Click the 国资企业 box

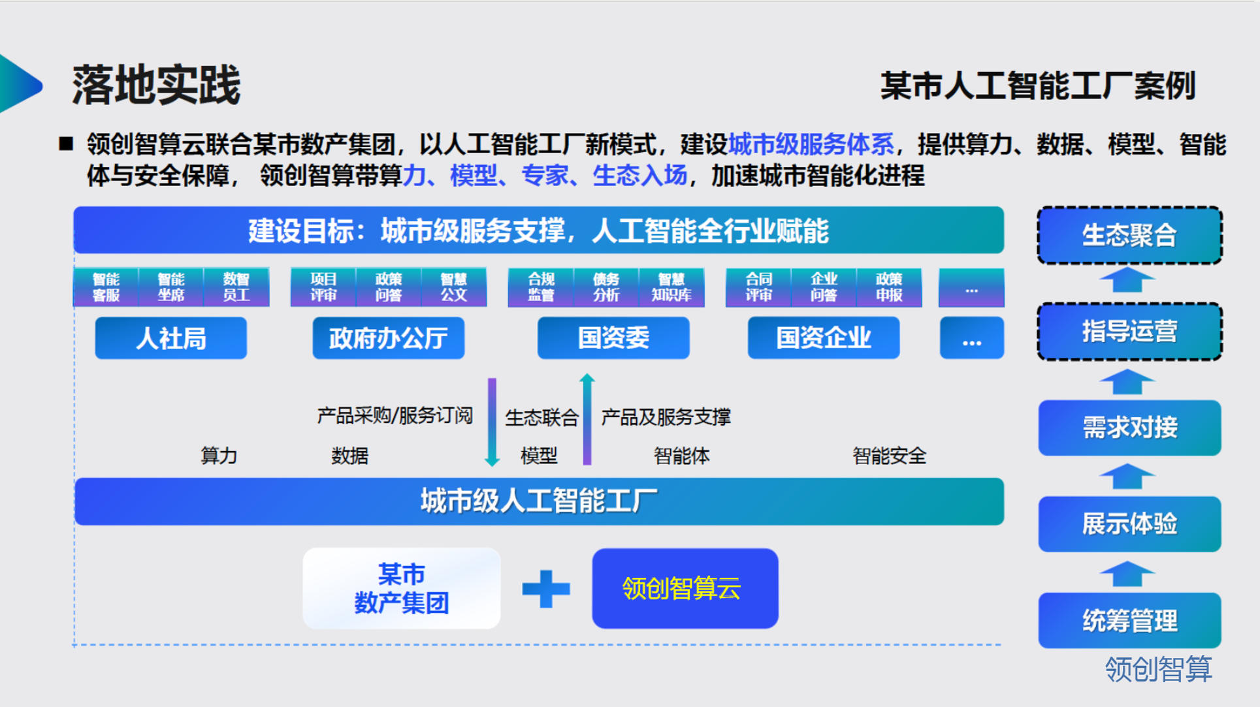click(x=823, y=338)
